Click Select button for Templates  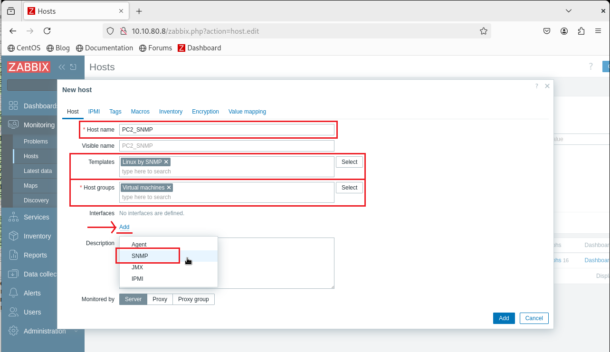pyautogui.click(x=349, y=162)
